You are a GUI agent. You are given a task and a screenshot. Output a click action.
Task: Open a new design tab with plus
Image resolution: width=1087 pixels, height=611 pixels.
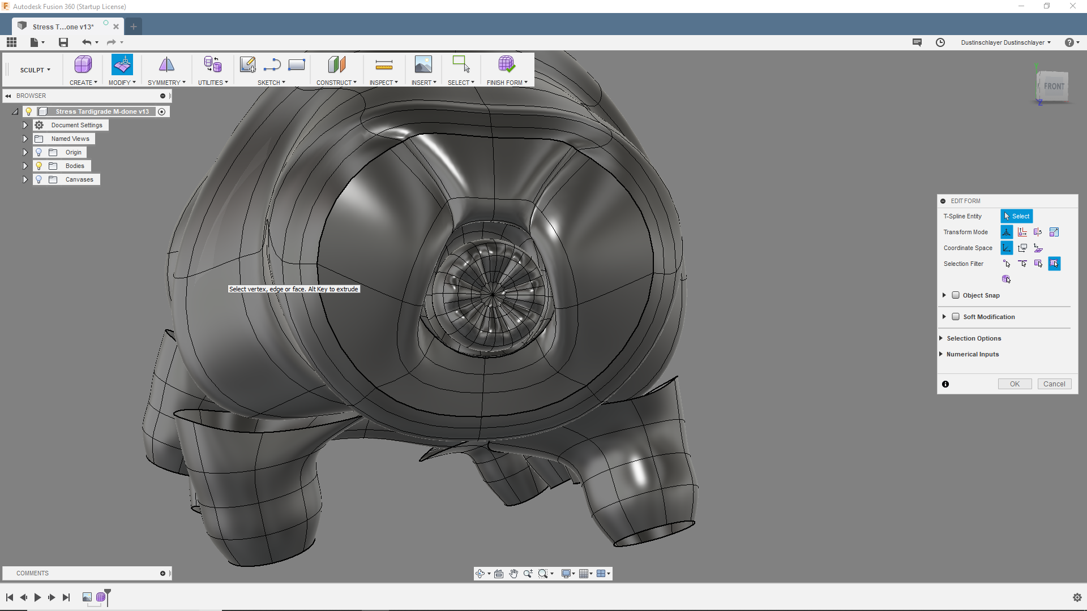pos(134,27)
